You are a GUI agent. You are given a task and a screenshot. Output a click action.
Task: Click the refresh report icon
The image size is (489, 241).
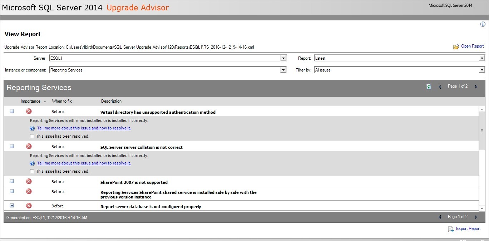pyautogui.click(x=429, y=87)
